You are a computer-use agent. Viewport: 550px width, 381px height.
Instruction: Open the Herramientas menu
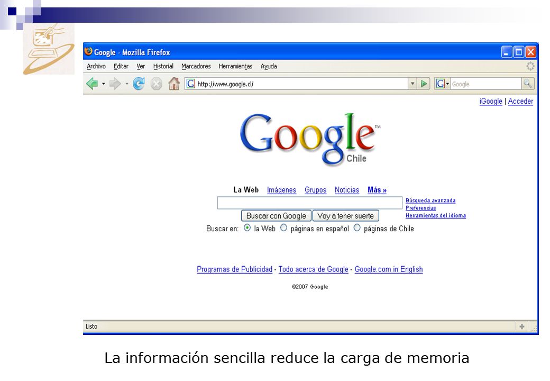click(236, 66)
